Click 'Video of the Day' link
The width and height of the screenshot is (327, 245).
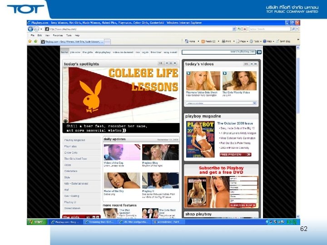pos(114,163)
